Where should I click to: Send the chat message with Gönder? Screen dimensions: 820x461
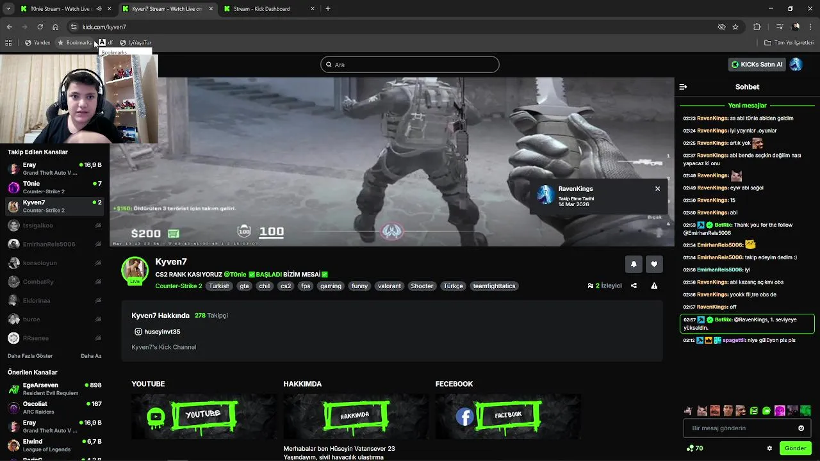coord(796,448)
